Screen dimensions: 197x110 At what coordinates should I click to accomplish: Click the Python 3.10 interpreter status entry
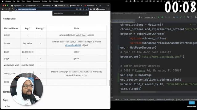tap(155, 100)
